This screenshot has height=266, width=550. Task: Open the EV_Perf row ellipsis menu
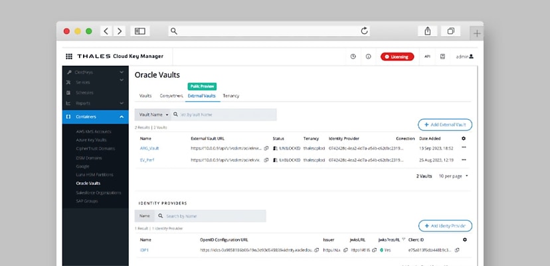[464, 160]
